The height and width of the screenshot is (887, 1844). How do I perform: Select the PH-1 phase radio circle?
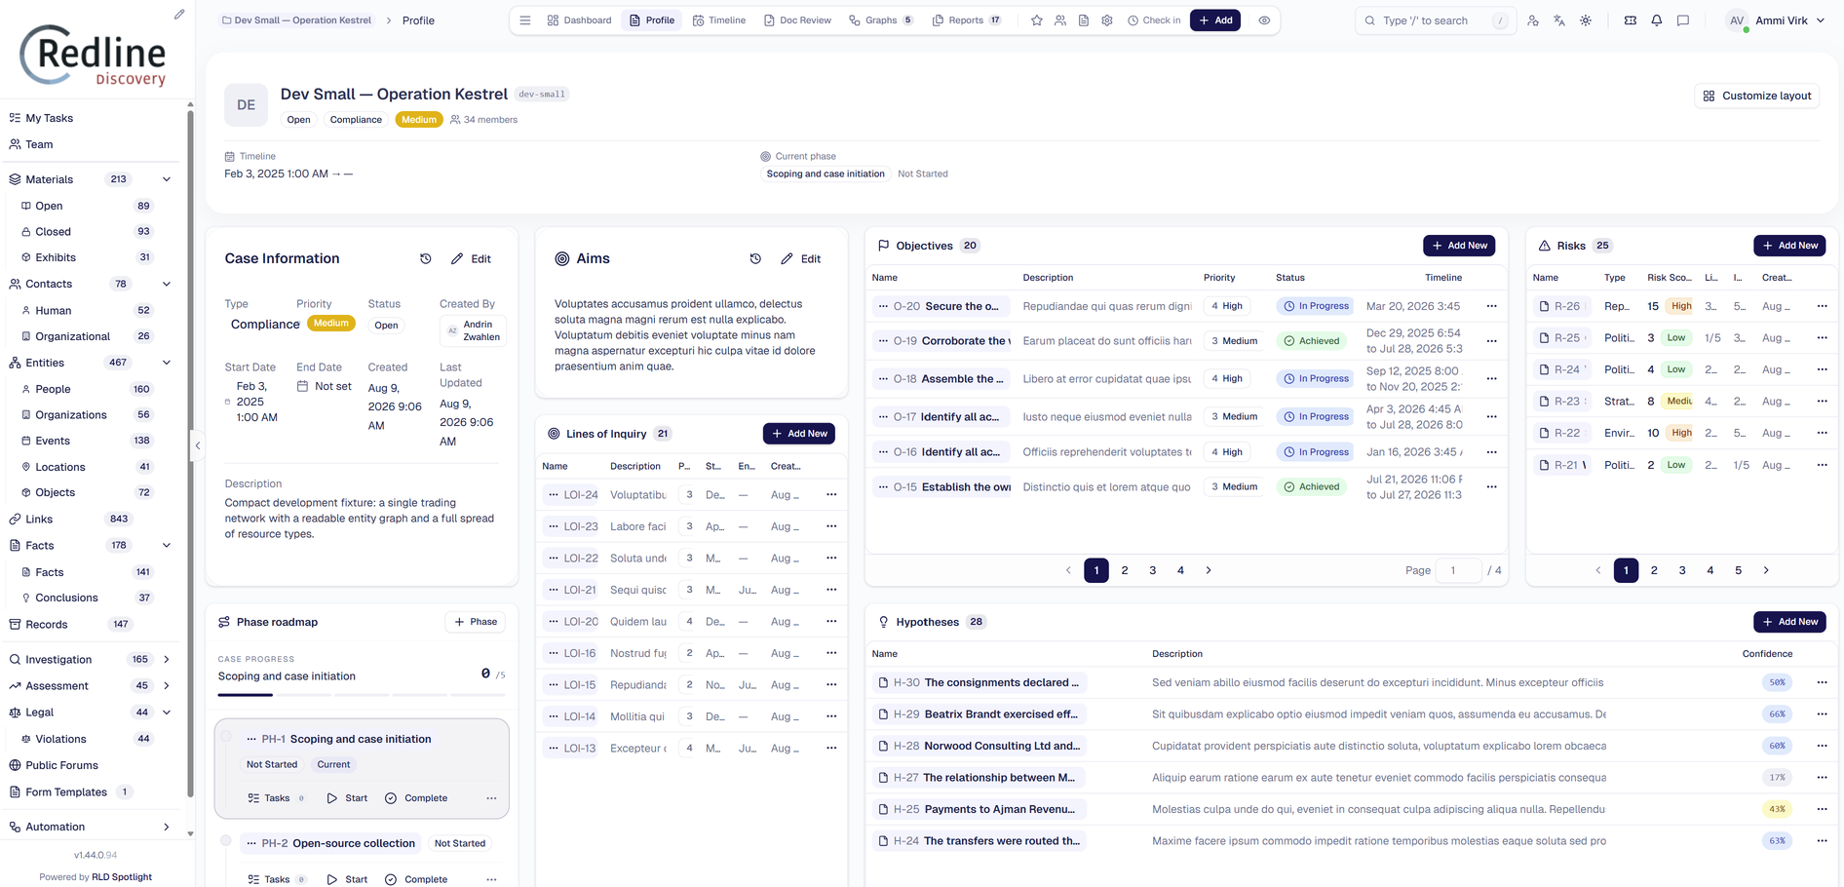226,737
